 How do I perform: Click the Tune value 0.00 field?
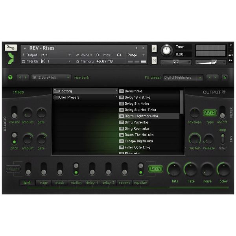183,54
